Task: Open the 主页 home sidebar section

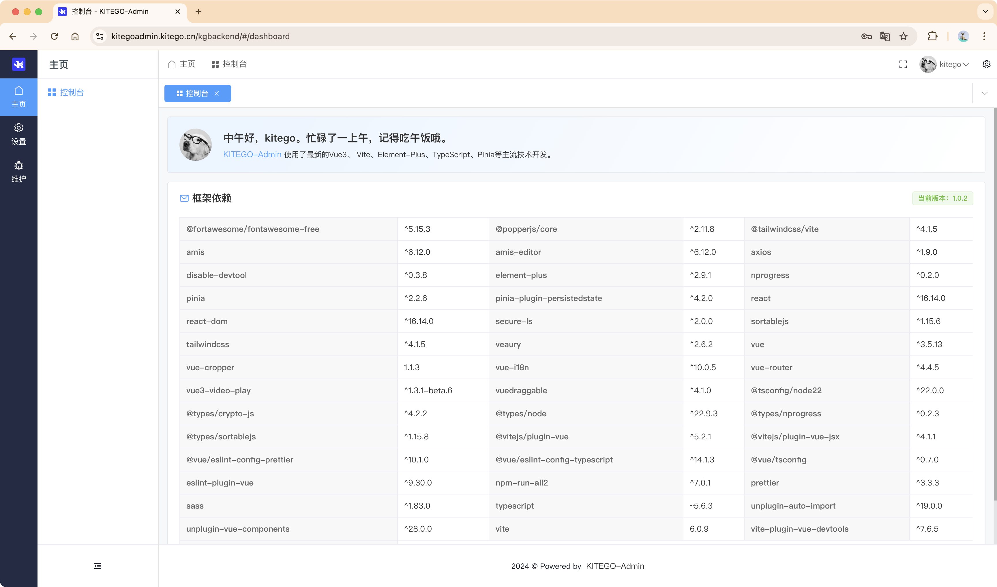Action: click(18, 97)
